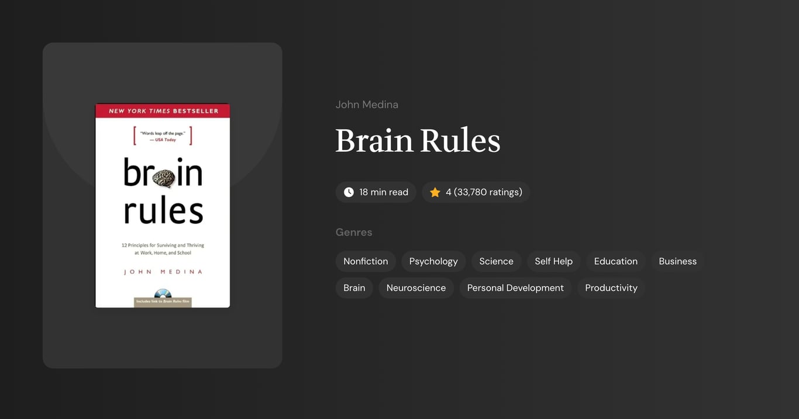Image resolution: width=799 pixels, height=419 pixels.
Task: Click the Self Help genre tag
Action: point(553,261)
